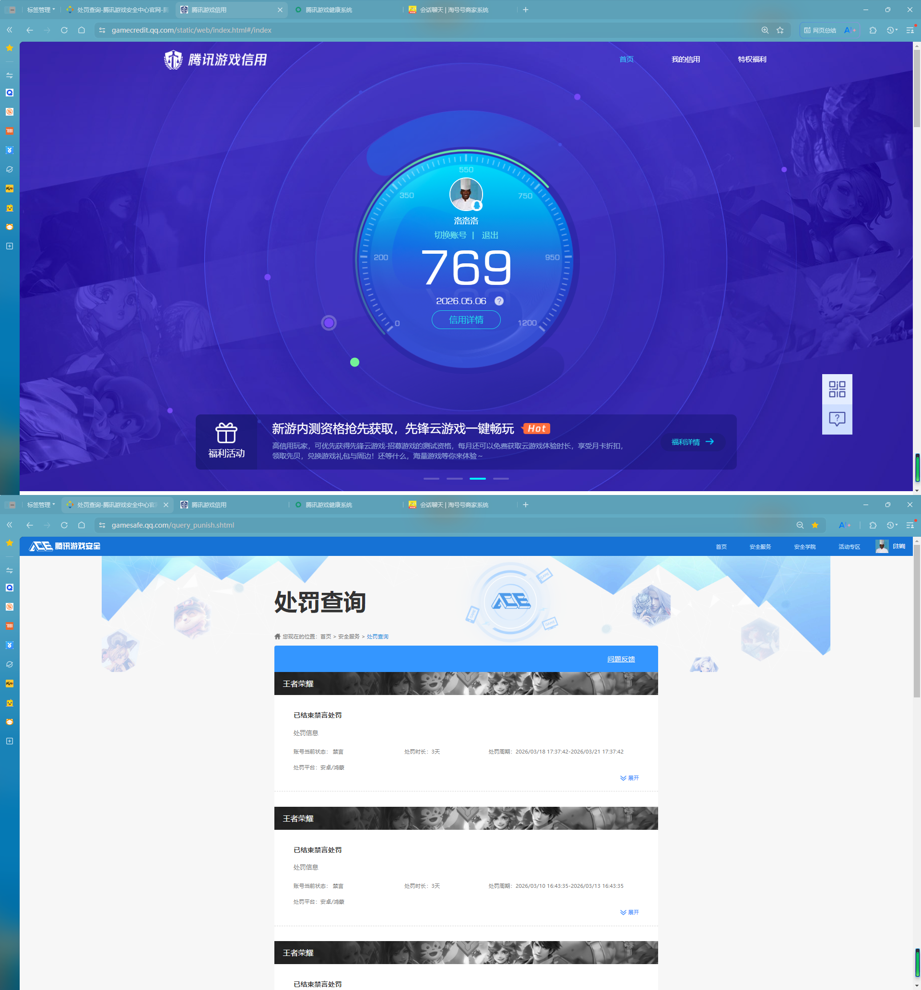Switch to the 腾讯游戏健康系统 tab in the top browser
The image size is (921, 990).
point(346,10)
